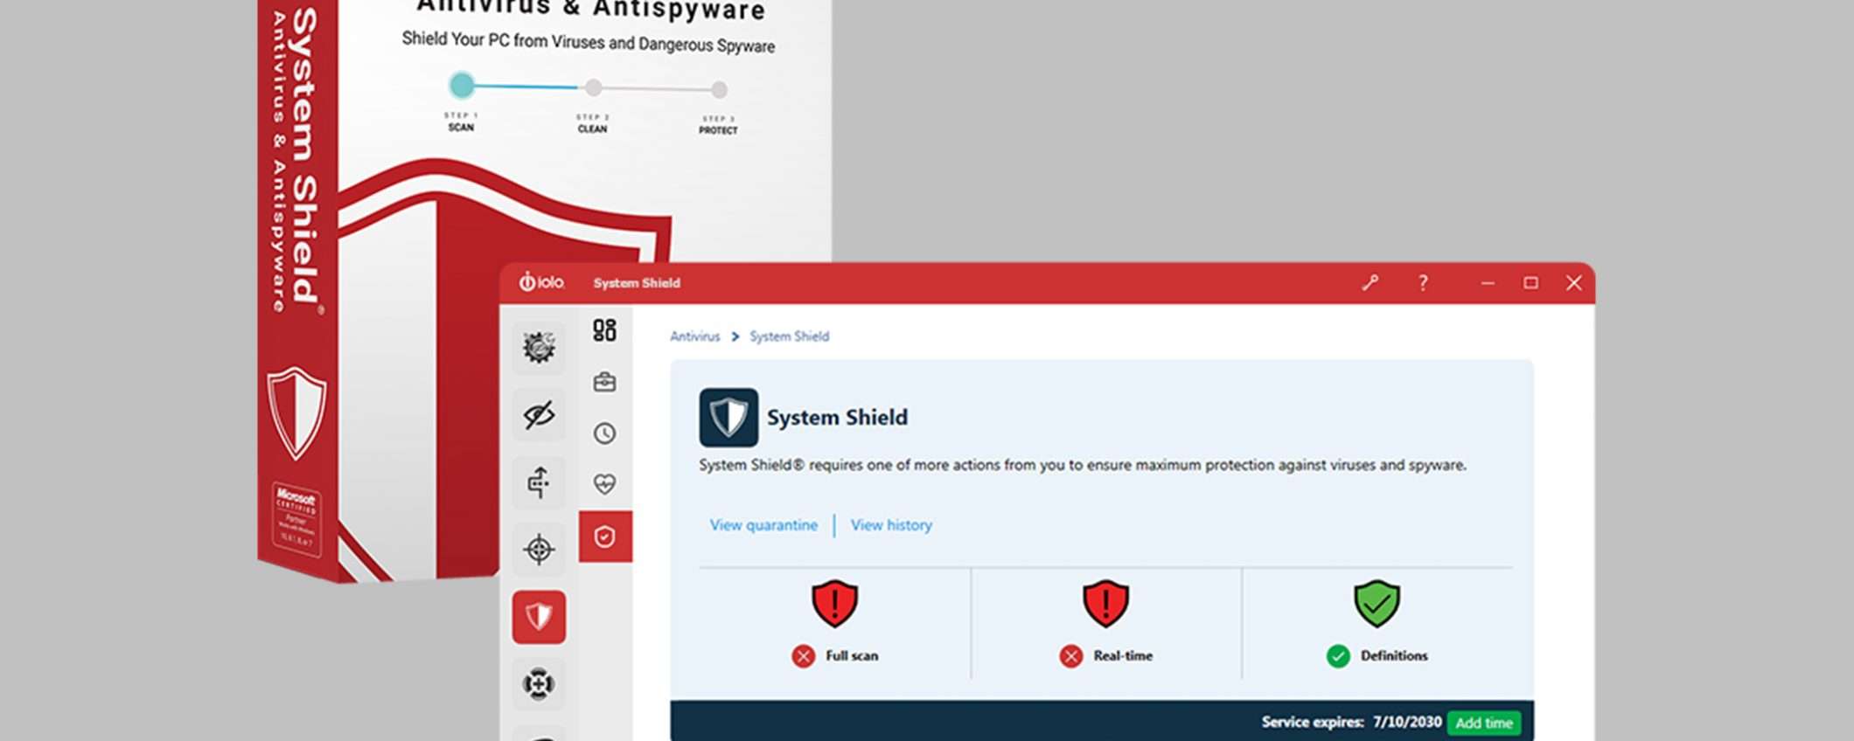1854x741 pixels.
Task: Click the red alert shield above Full scan
Action: coord(835,604)
